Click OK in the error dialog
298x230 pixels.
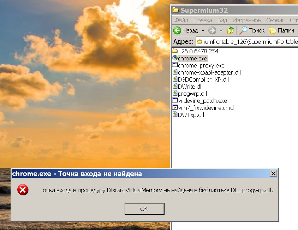pyautogui.click(x=144, y=209)
